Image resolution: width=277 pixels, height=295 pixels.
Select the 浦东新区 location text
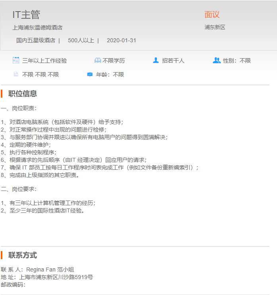215,28
